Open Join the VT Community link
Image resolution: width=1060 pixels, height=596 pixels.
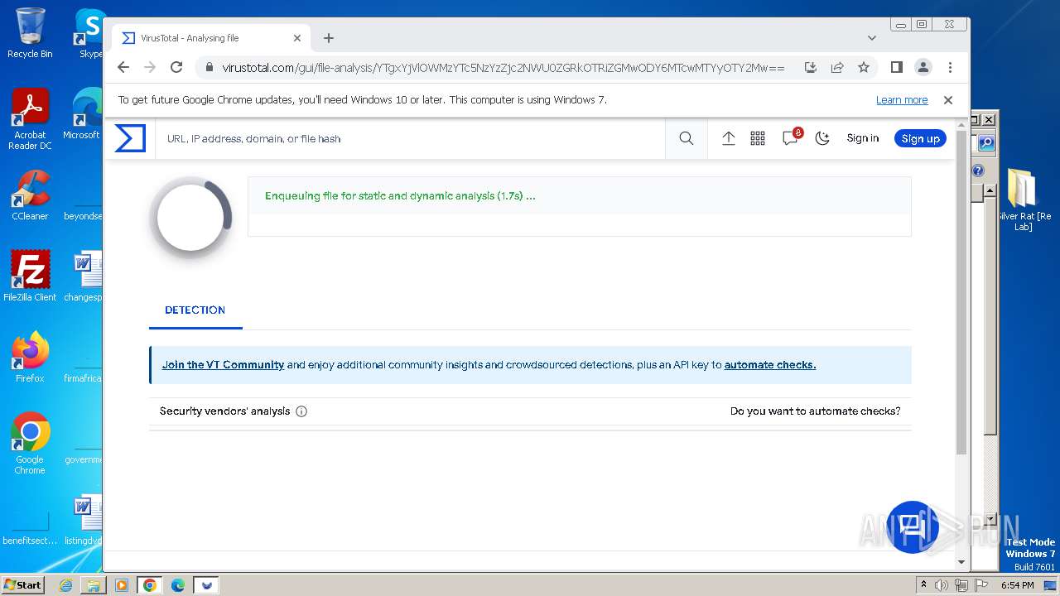pos(223,364)
